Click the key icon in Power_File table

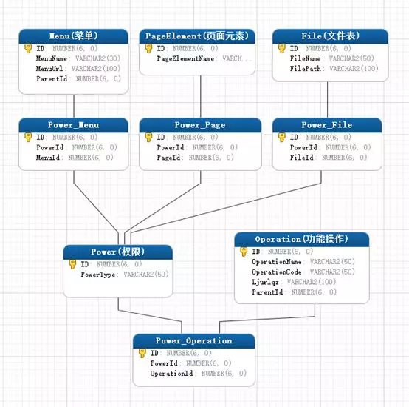(x=282, y=137)
